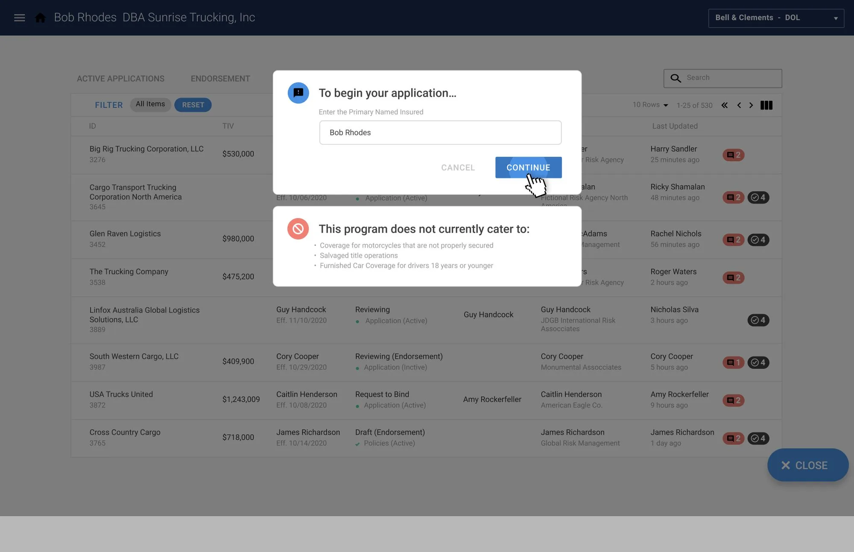Click the $1,243,009 TIV value
This screenshot has height=552, width=854.
point(241,399)
